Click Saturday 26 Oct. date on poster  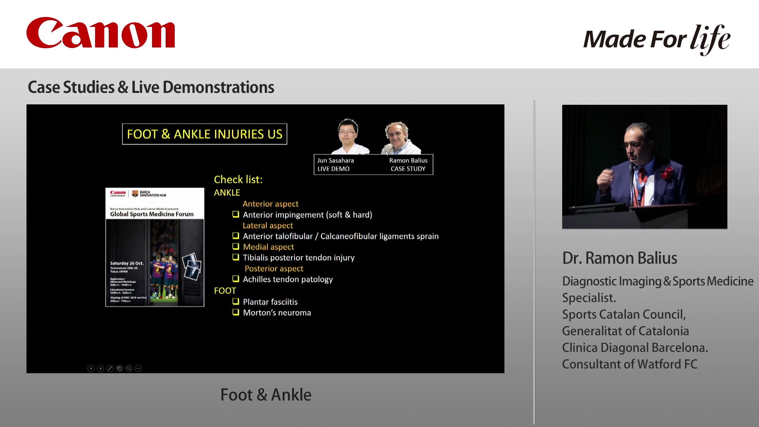pos(127,263)
